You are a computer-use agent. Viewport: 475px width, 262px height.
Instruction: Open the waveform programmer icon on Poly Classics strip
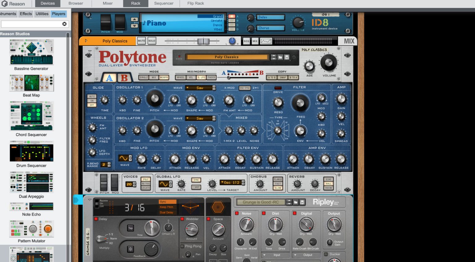[x=266, y=41]
